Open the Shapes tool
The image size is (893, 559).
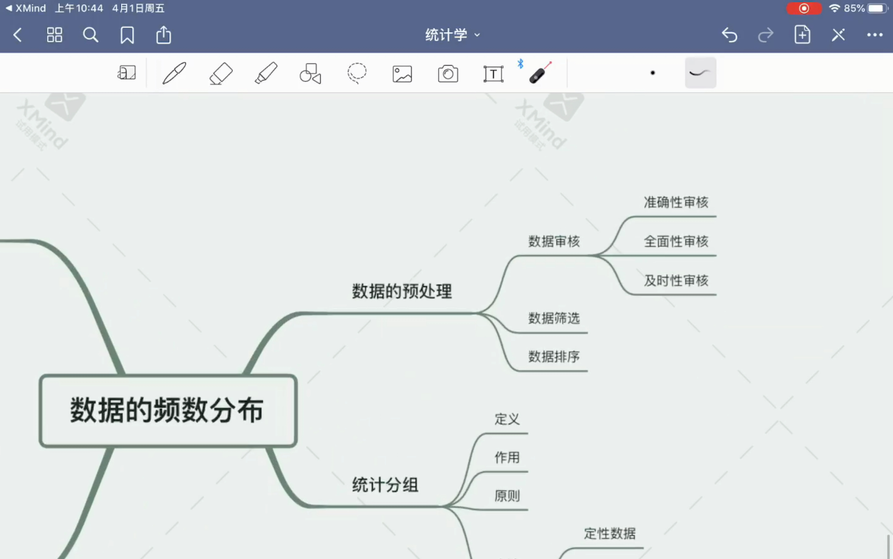[x=310, y=73]
